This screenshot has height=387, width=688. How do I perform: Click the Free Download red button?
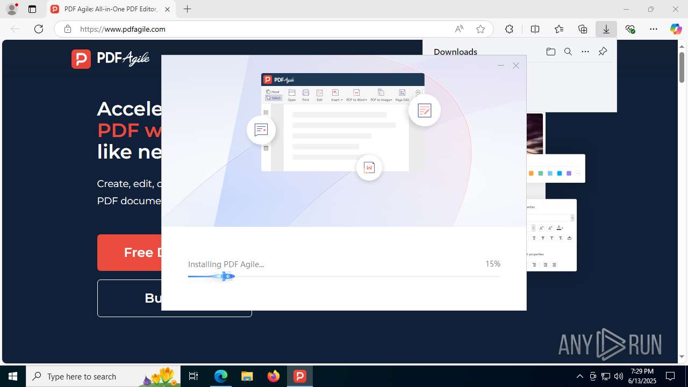(130, 253)
